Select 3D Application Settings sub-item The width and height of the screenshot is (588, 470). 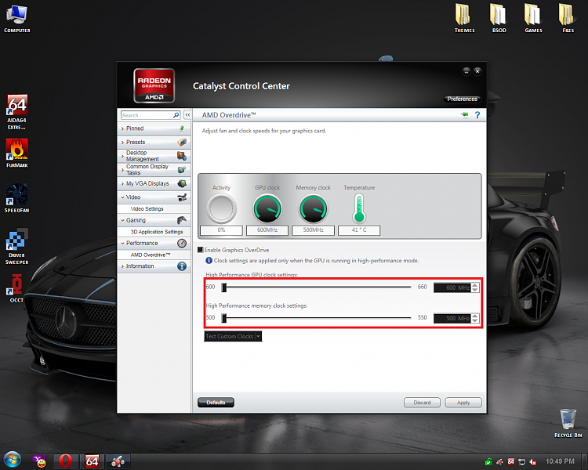tap(157, 232)
